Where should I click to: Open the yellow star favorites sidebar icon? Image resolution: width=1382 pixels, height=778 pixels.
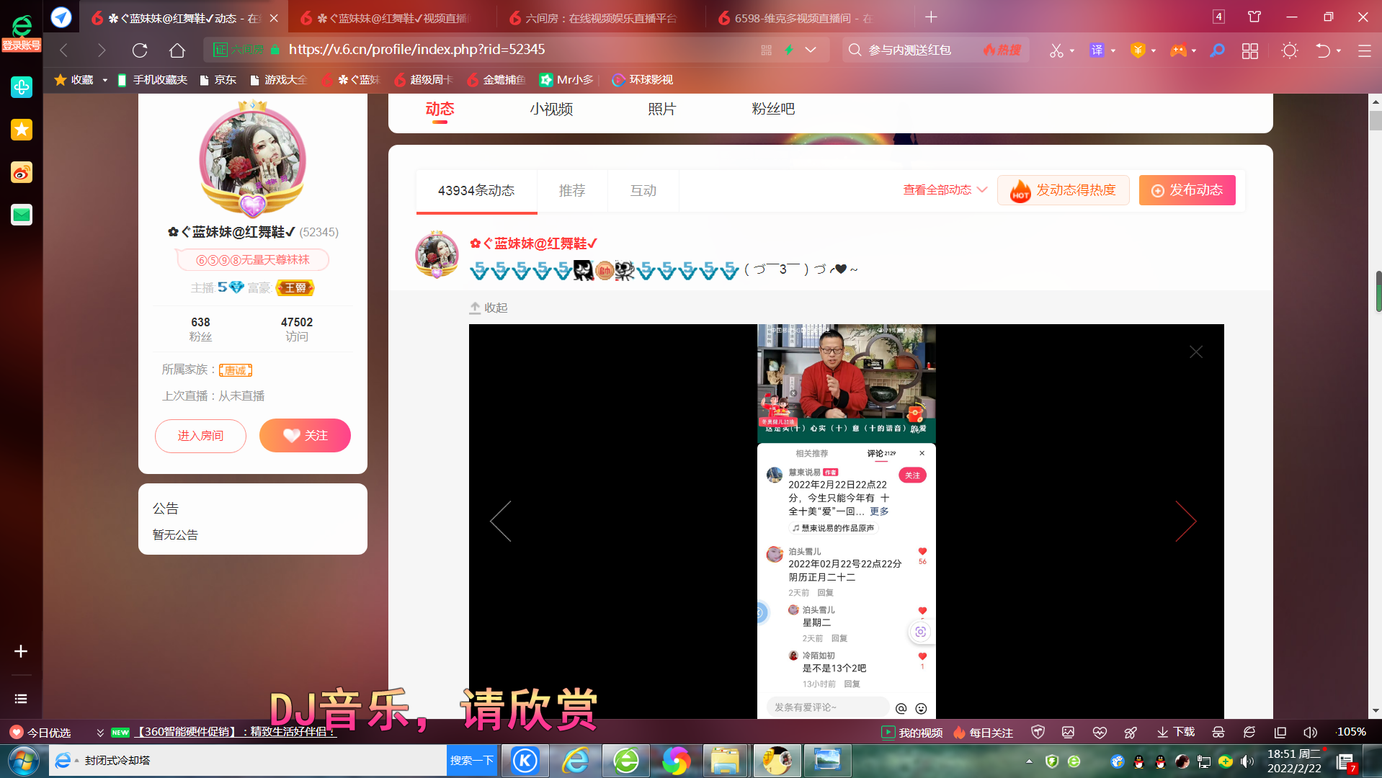[22, 130]
